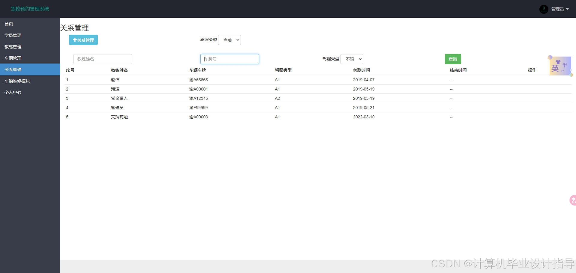Click the 驾照类型 column header
The width and height of the screenshot is (576, 273).
coord(283,70)
